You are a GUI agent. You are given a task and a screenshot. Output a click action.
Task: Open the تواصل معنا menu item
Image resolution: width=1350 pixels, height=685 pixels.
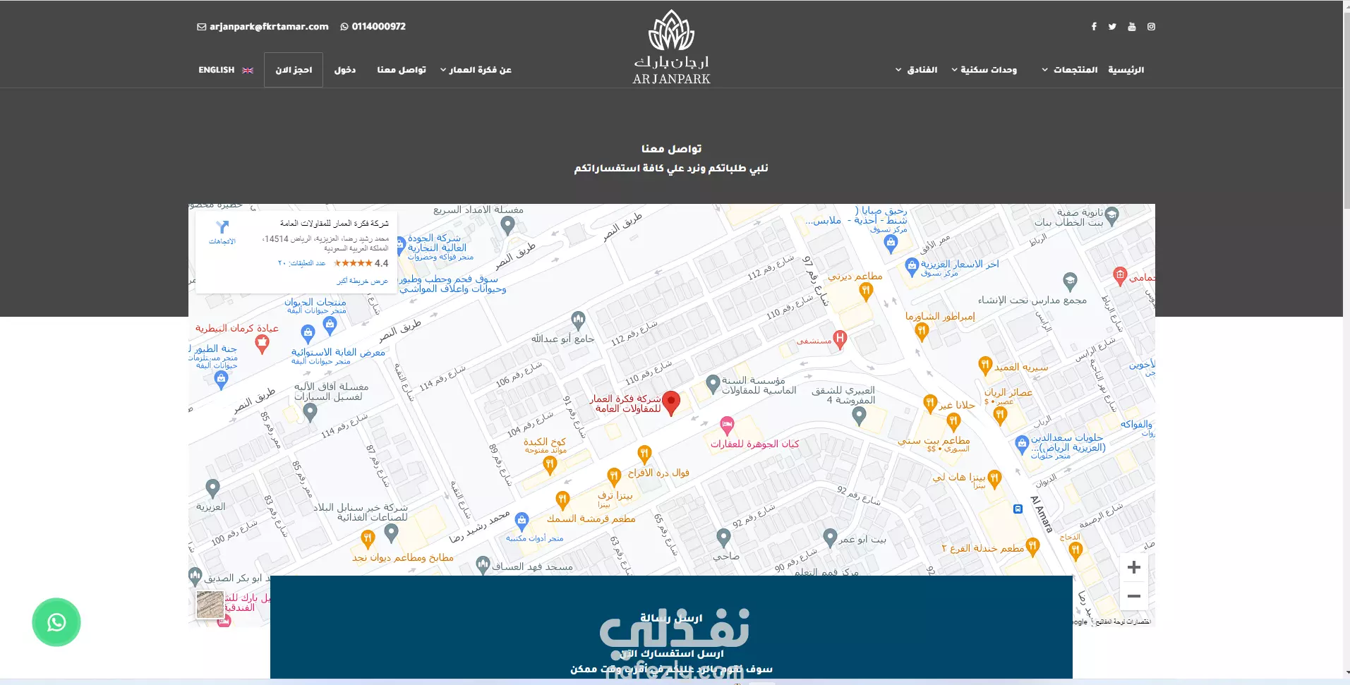pos(402,70)
